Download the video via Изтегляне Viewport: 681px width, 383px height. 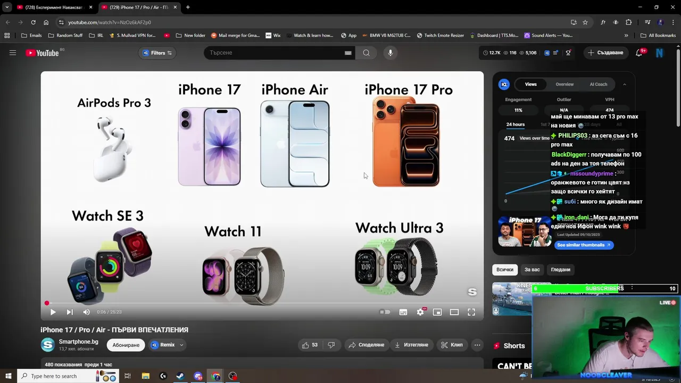tap(411, 345)
